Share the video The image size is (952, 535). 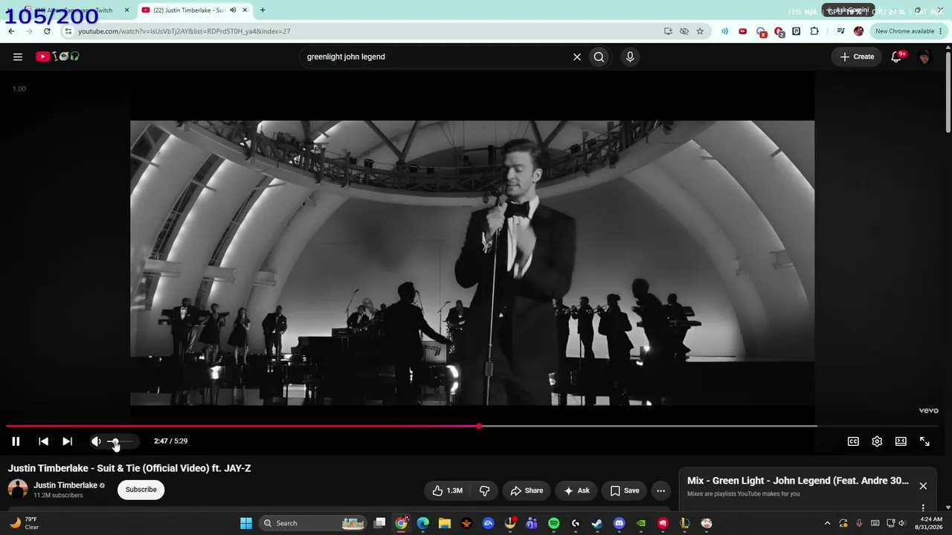tap(527, 490)
